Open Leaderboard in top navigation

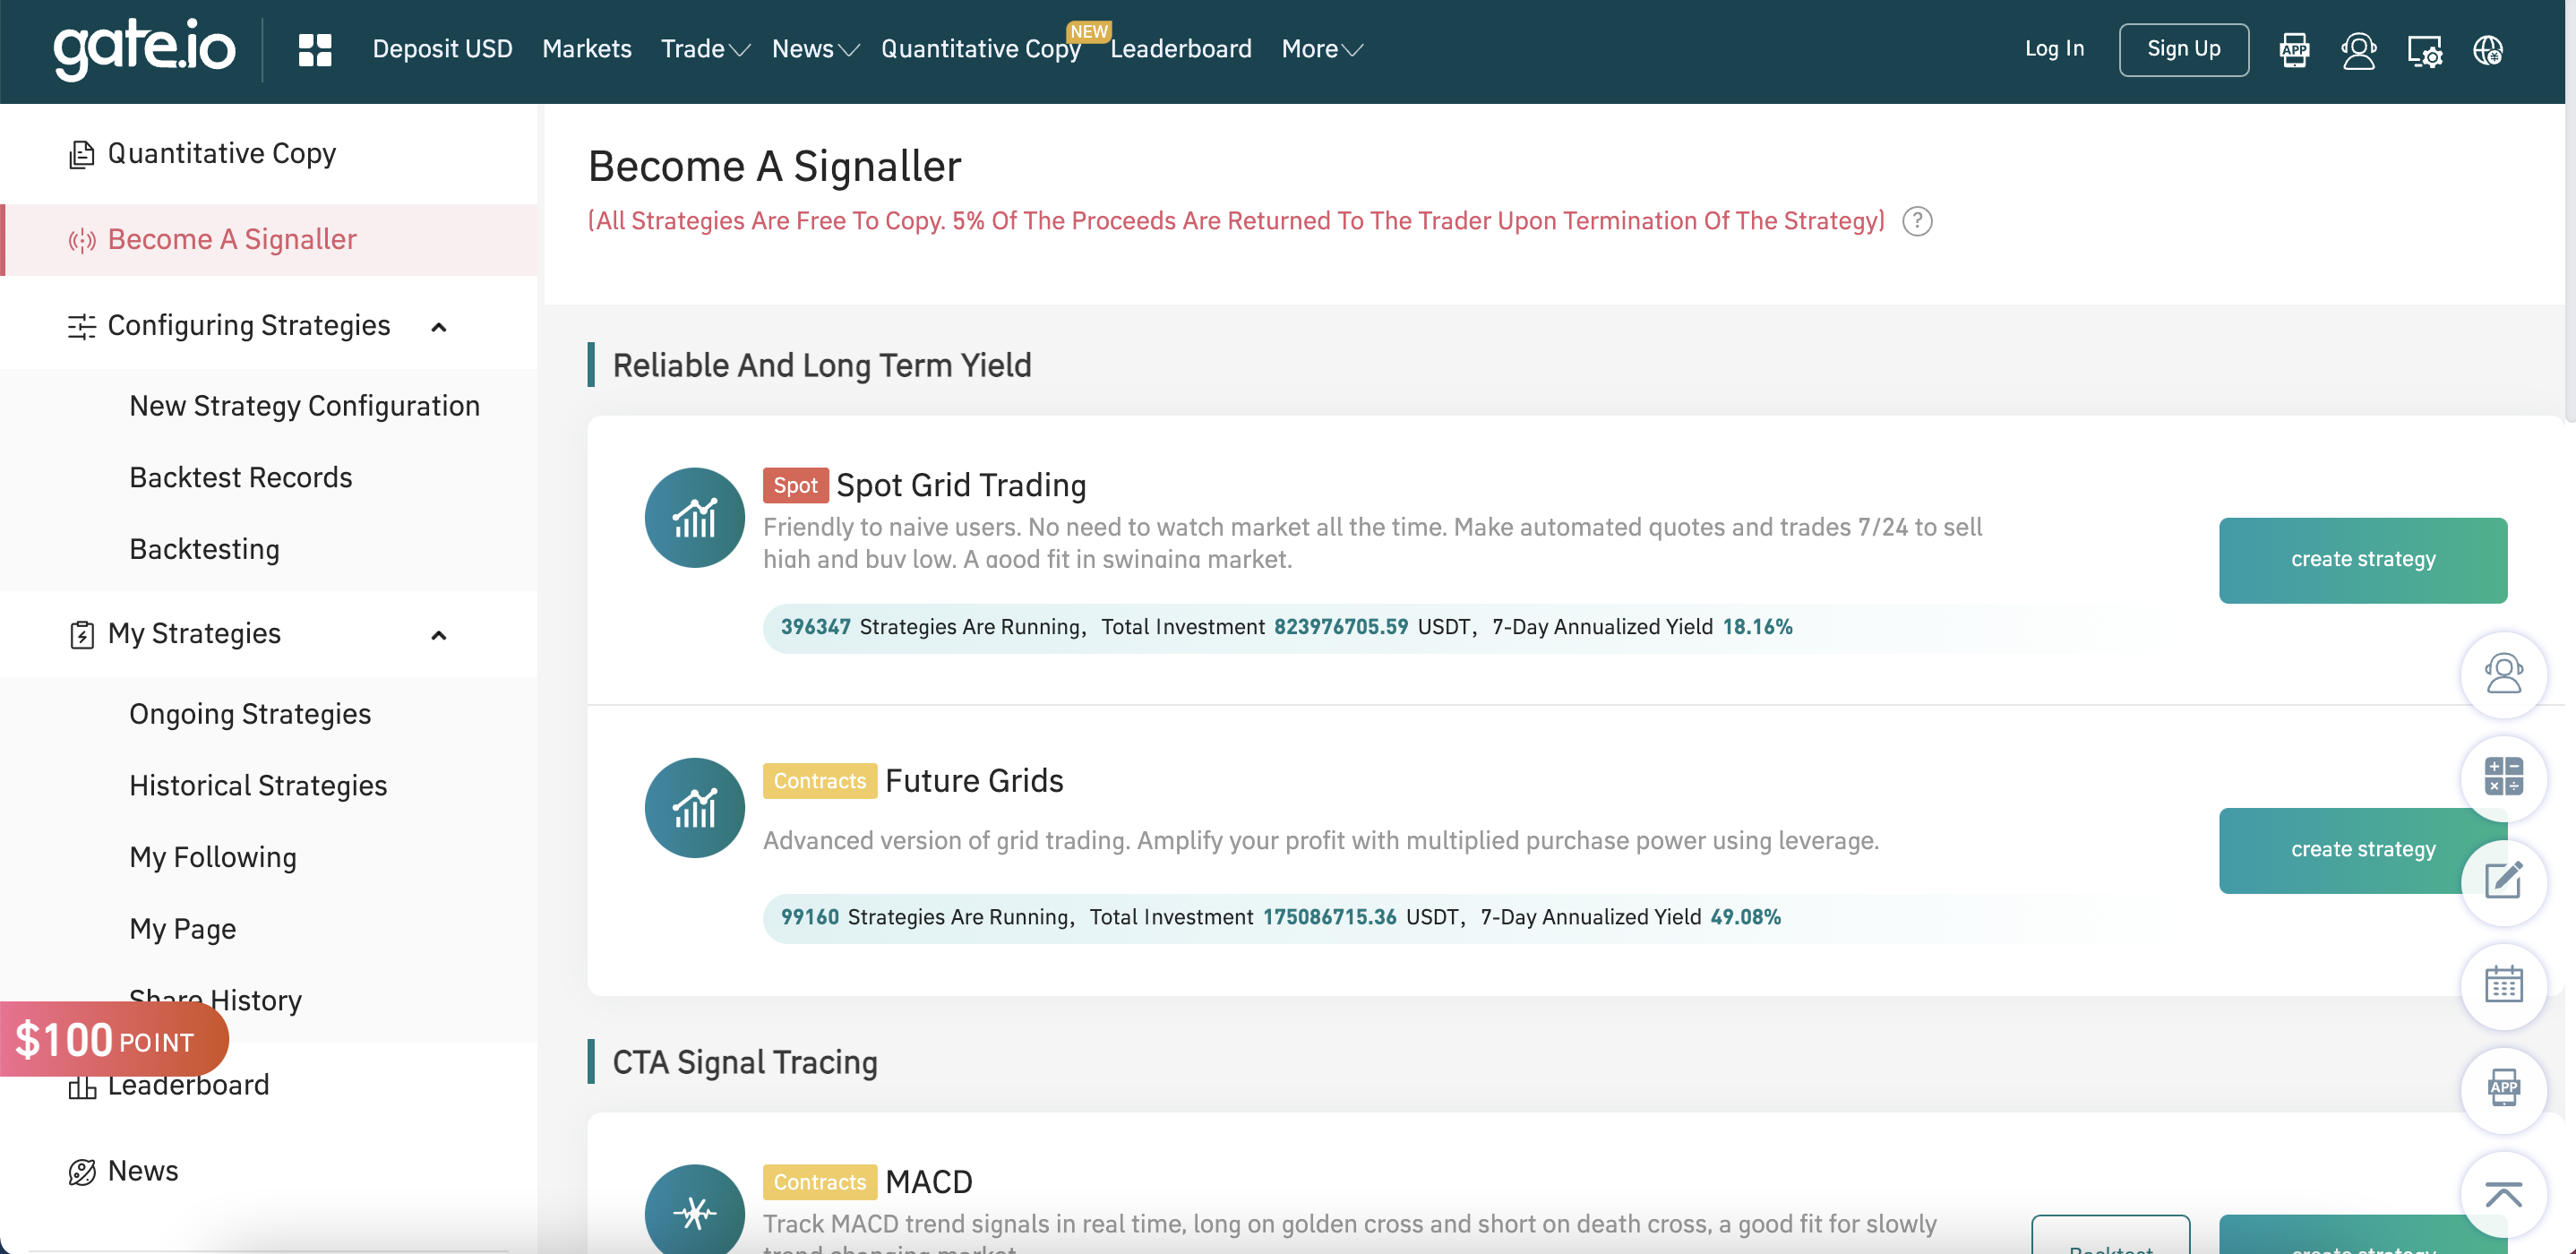1181,49
